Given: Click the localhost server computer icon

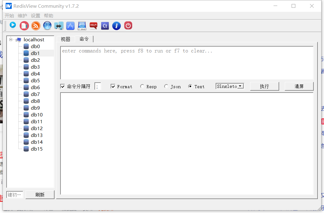Looking at the screenshot, I should [19, 39].
